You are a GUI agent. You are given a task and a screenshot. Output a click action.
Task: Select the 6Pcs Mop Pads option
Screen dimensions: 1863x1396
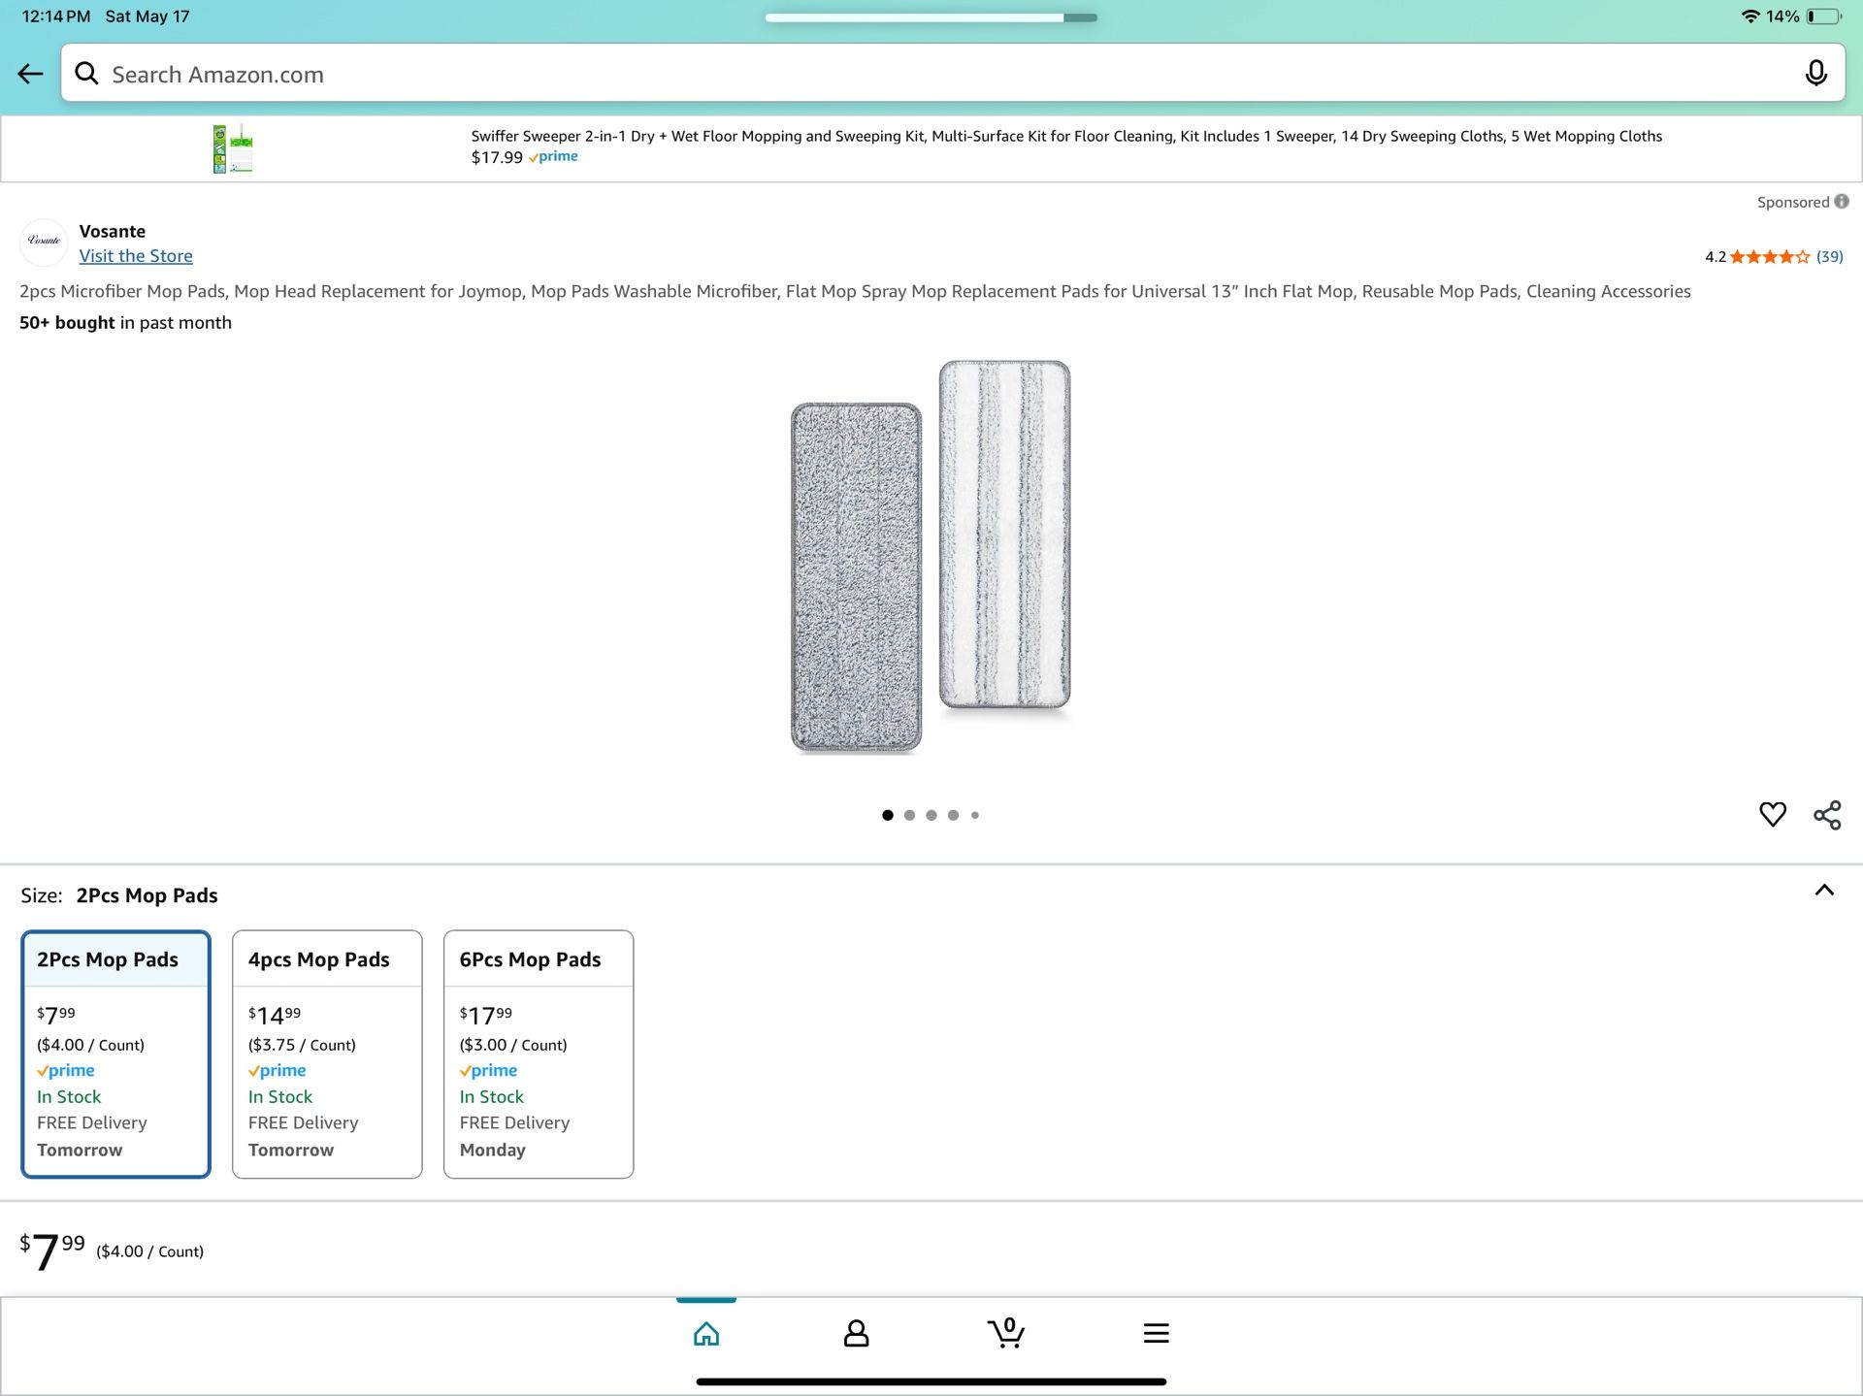[539, 1055]
